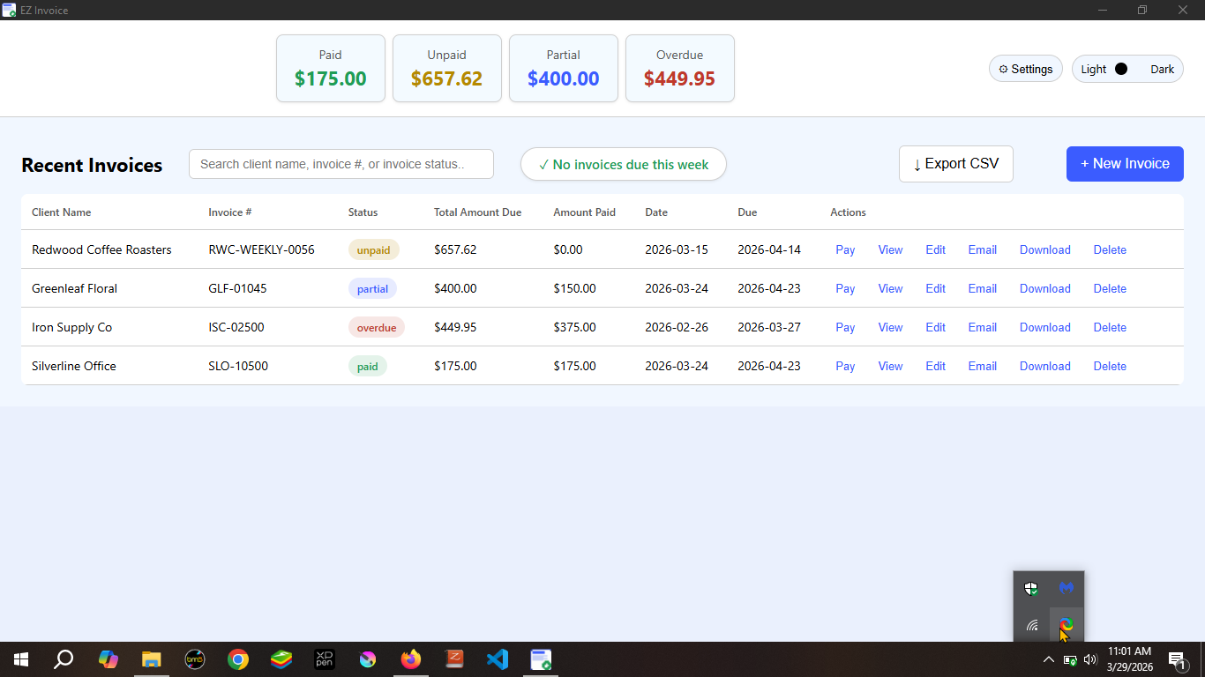Launch Zotero from the taskbar

(453, 658)
